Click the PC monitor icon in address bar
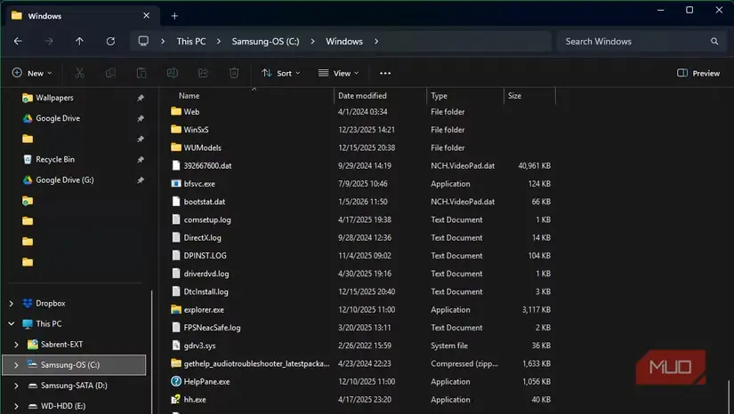The image size is (734, 414). point(143,41)
